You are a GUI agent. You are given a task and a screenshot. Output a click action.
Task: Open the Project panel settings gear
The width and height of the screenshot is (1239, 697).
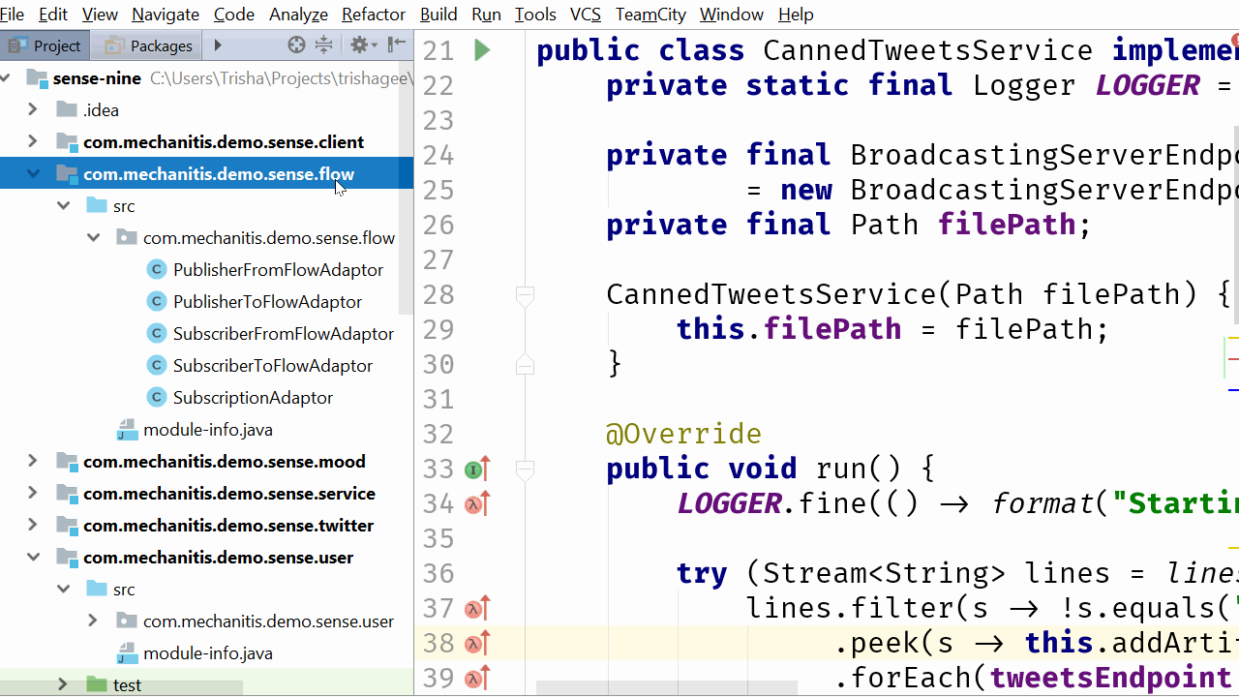(x=360, y=44)
